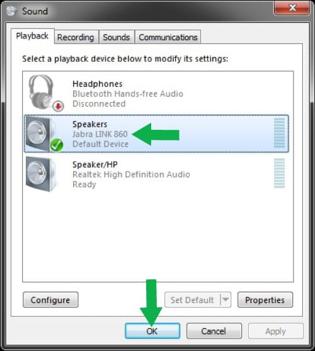Click the Sound icon in title bar

coord(11,11)
